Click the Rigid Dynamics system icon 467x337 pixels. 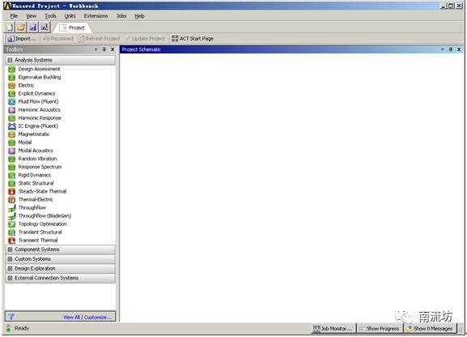click(11, 175)
